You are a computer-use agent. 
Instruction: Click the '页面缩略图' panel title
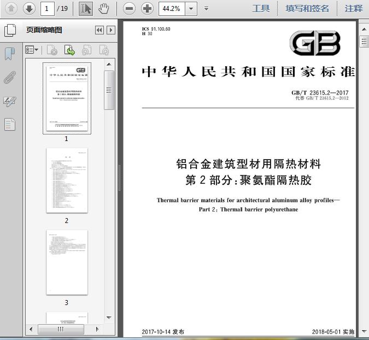44,30
